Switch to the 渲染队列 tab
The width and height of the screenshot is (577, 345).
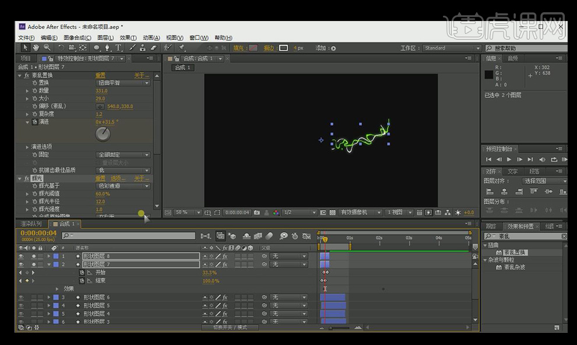[31, 224]
